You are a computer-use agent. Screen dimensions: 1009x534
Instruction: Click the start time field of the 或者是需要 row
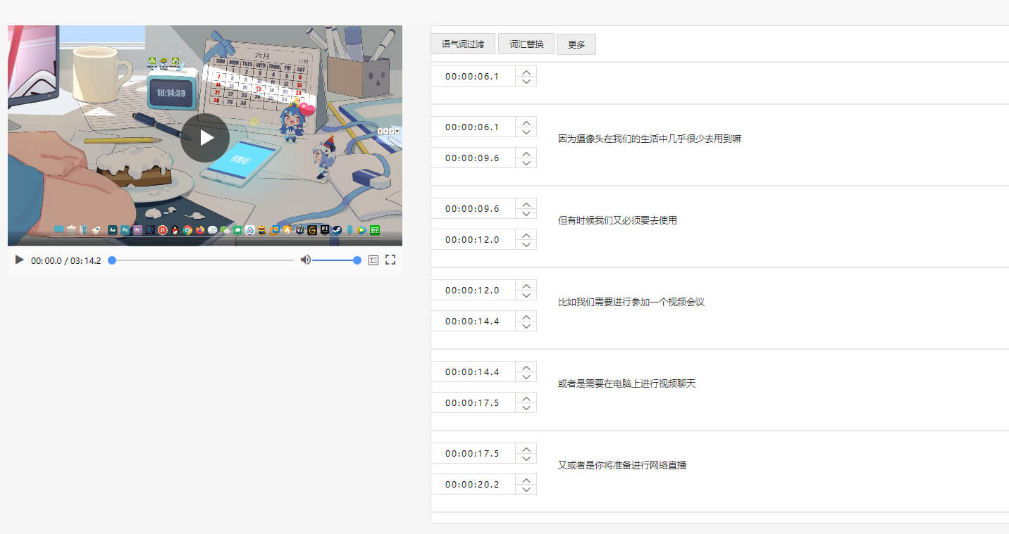473,372
